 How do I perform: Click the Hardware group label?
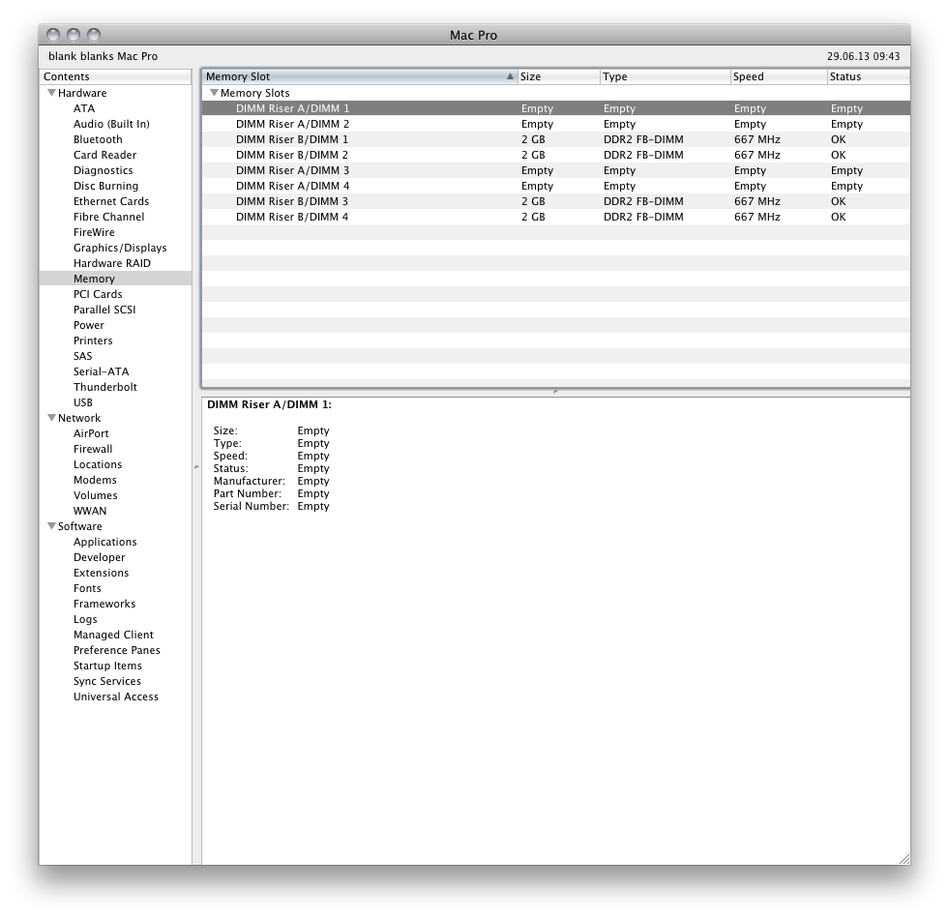coord(82,93)
